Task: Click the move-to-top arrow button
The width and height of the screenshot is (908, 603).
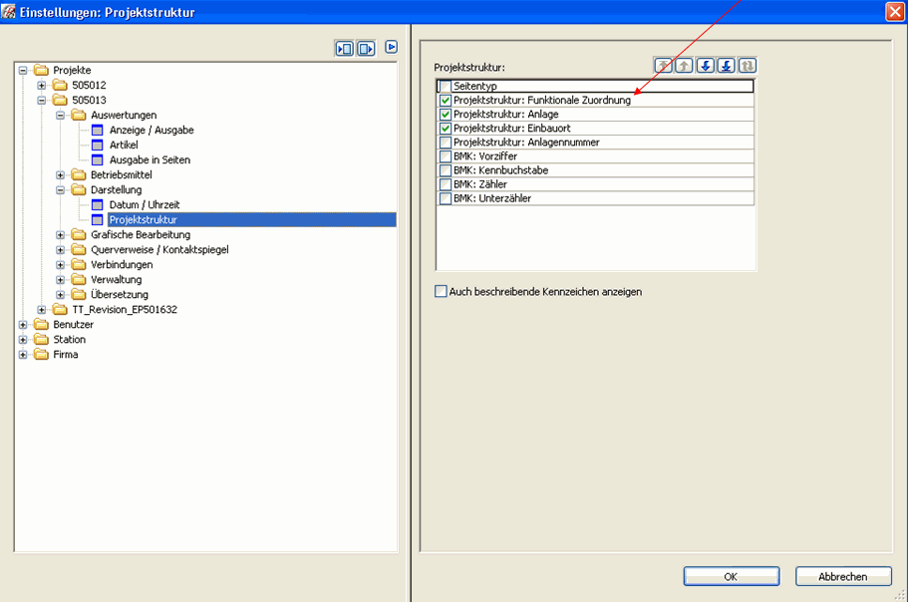Action: point(664,66)
